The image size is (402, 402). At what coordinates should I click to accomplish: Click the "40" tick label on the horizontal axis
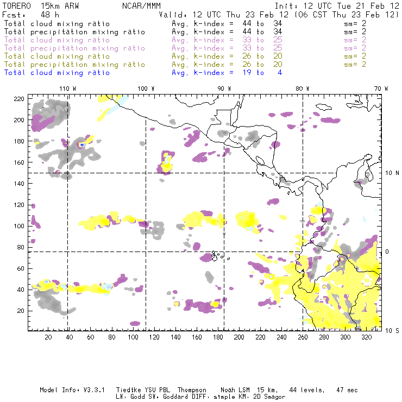click(70, 337)
